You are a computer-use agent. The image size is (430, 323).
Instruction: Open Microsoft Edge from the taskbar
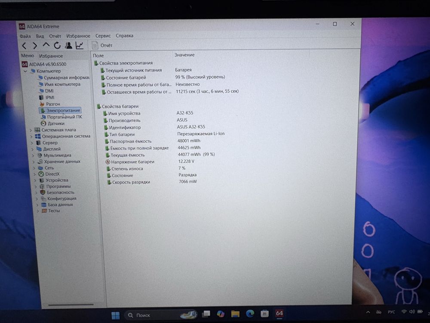pos(250,314)
